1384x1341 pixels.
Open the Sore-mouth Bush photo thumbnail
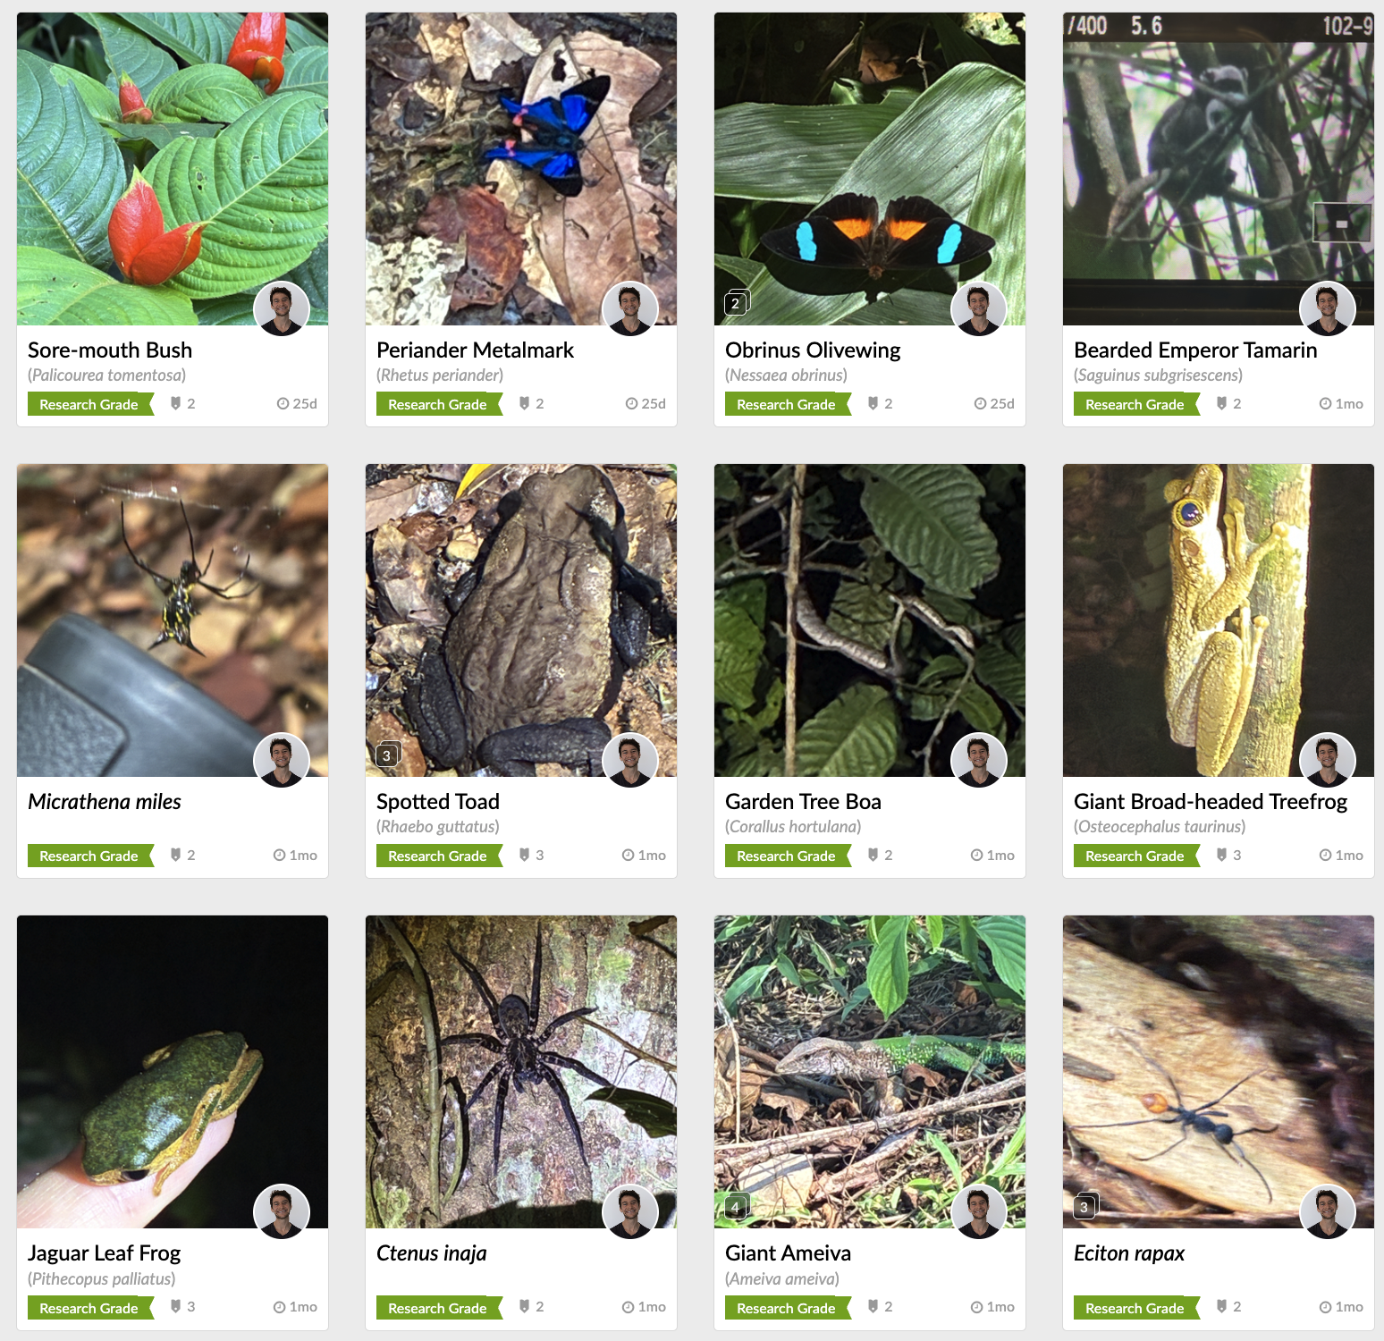pyautogui.click(x=173, y=169)
